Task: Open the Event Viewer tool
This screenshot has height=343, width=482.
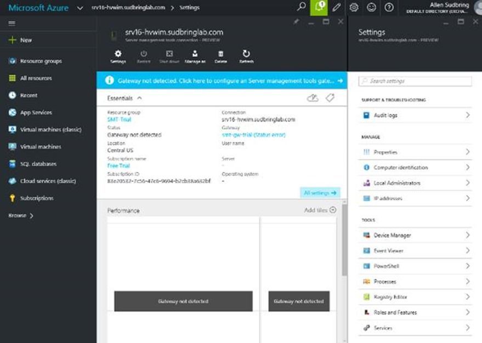Action: pyautogui.click(x=415, y=250)
